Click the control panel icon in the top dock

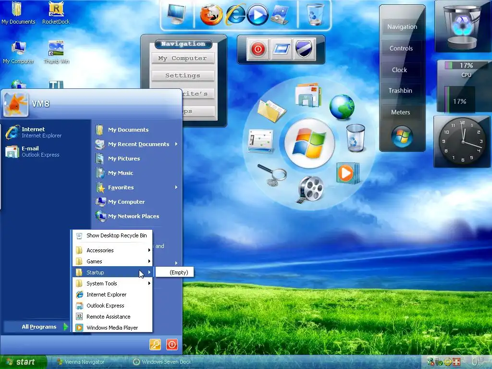tap(279, 15)
